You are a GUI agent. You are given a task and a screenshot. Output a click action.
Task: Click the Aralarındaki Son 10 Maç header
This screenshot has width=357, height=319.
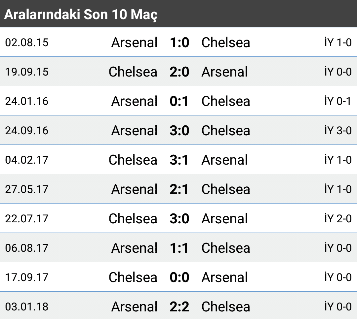tap(81, 15)
